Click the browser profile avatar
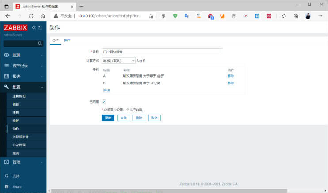Screen dimensions: 328x193 [308, 16]
